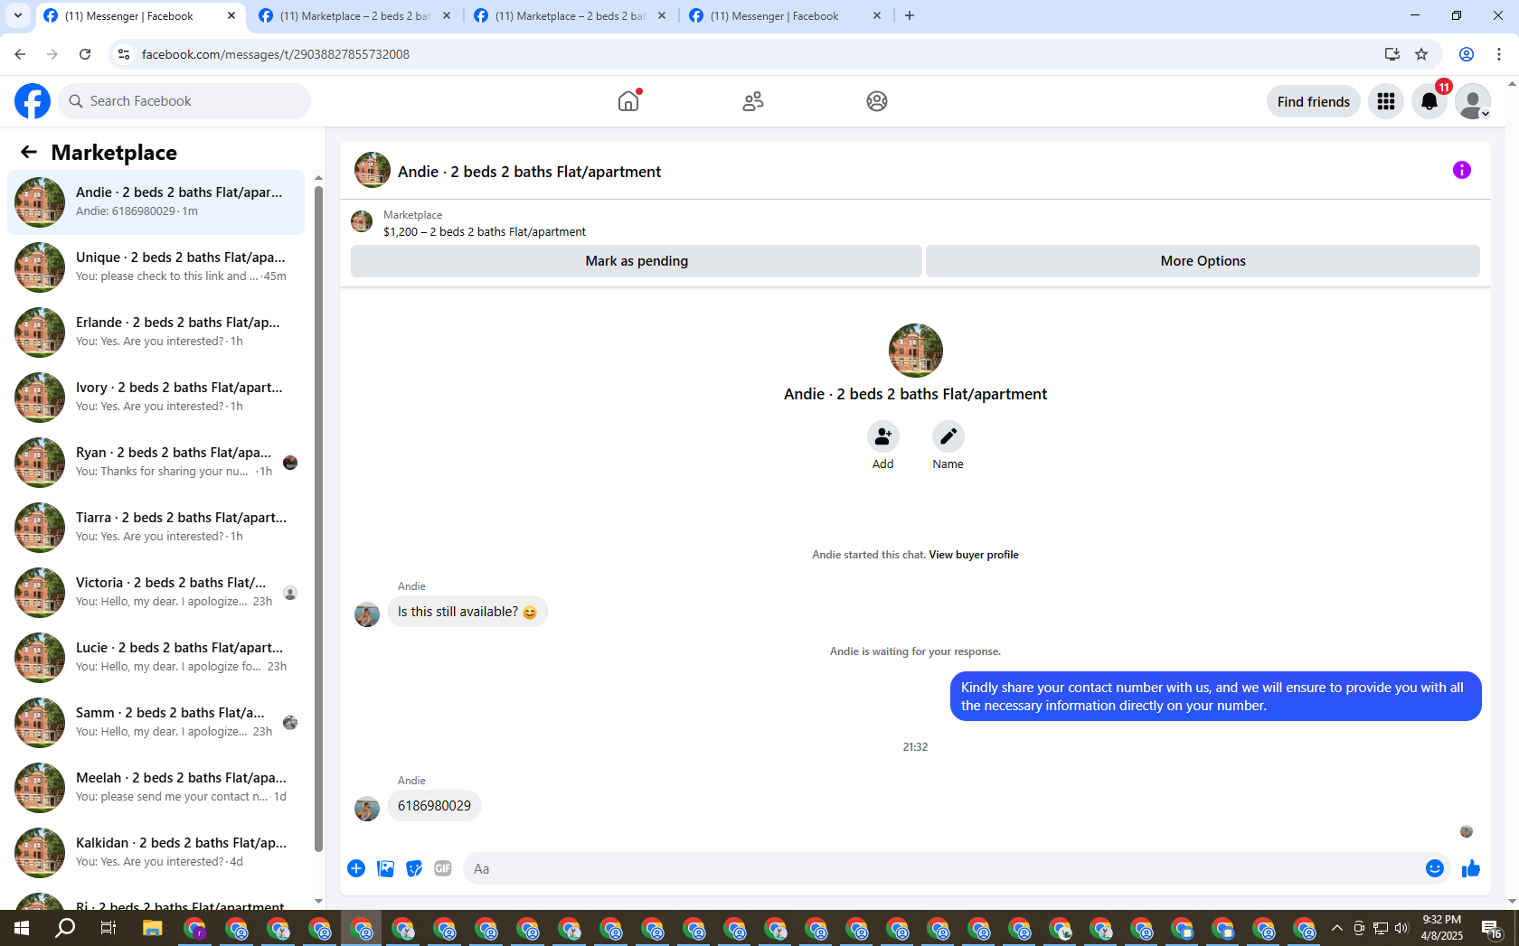
Task: Click the More Options button
Action: [x=1203, y=261]
